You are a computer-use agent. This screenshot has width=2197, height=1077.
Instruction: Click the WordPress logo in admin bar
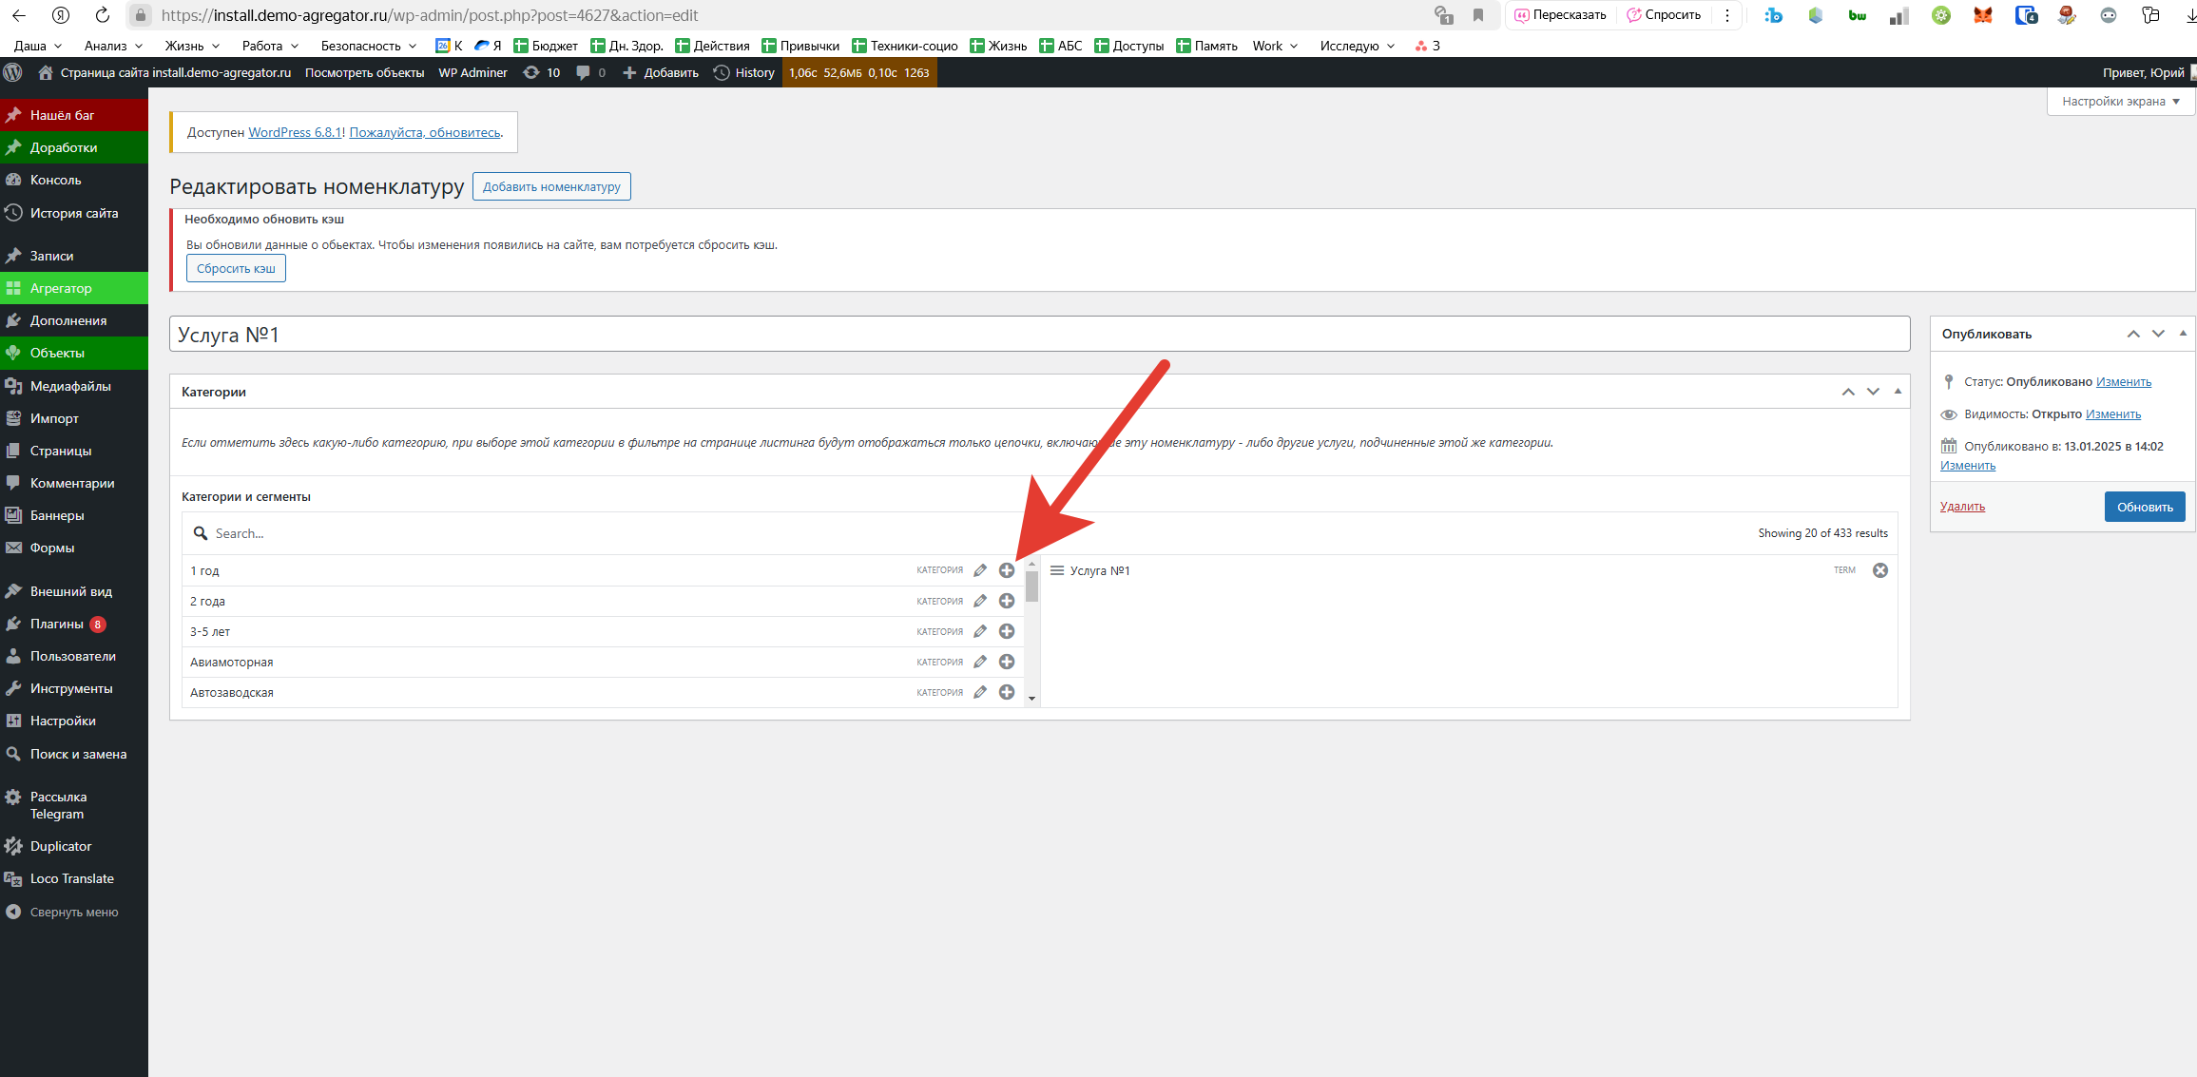pyautogui.click(x=13, y=72)
